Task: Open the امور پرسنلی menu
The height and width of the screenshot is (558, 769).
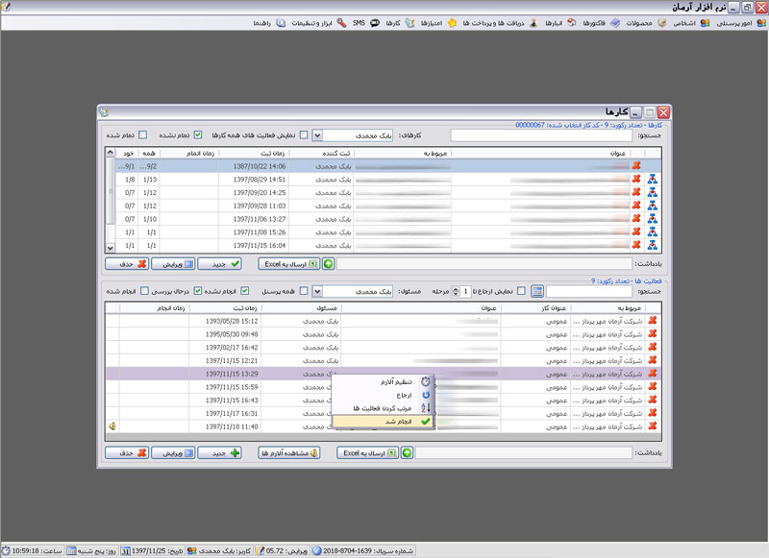Action: coord(741,23)
